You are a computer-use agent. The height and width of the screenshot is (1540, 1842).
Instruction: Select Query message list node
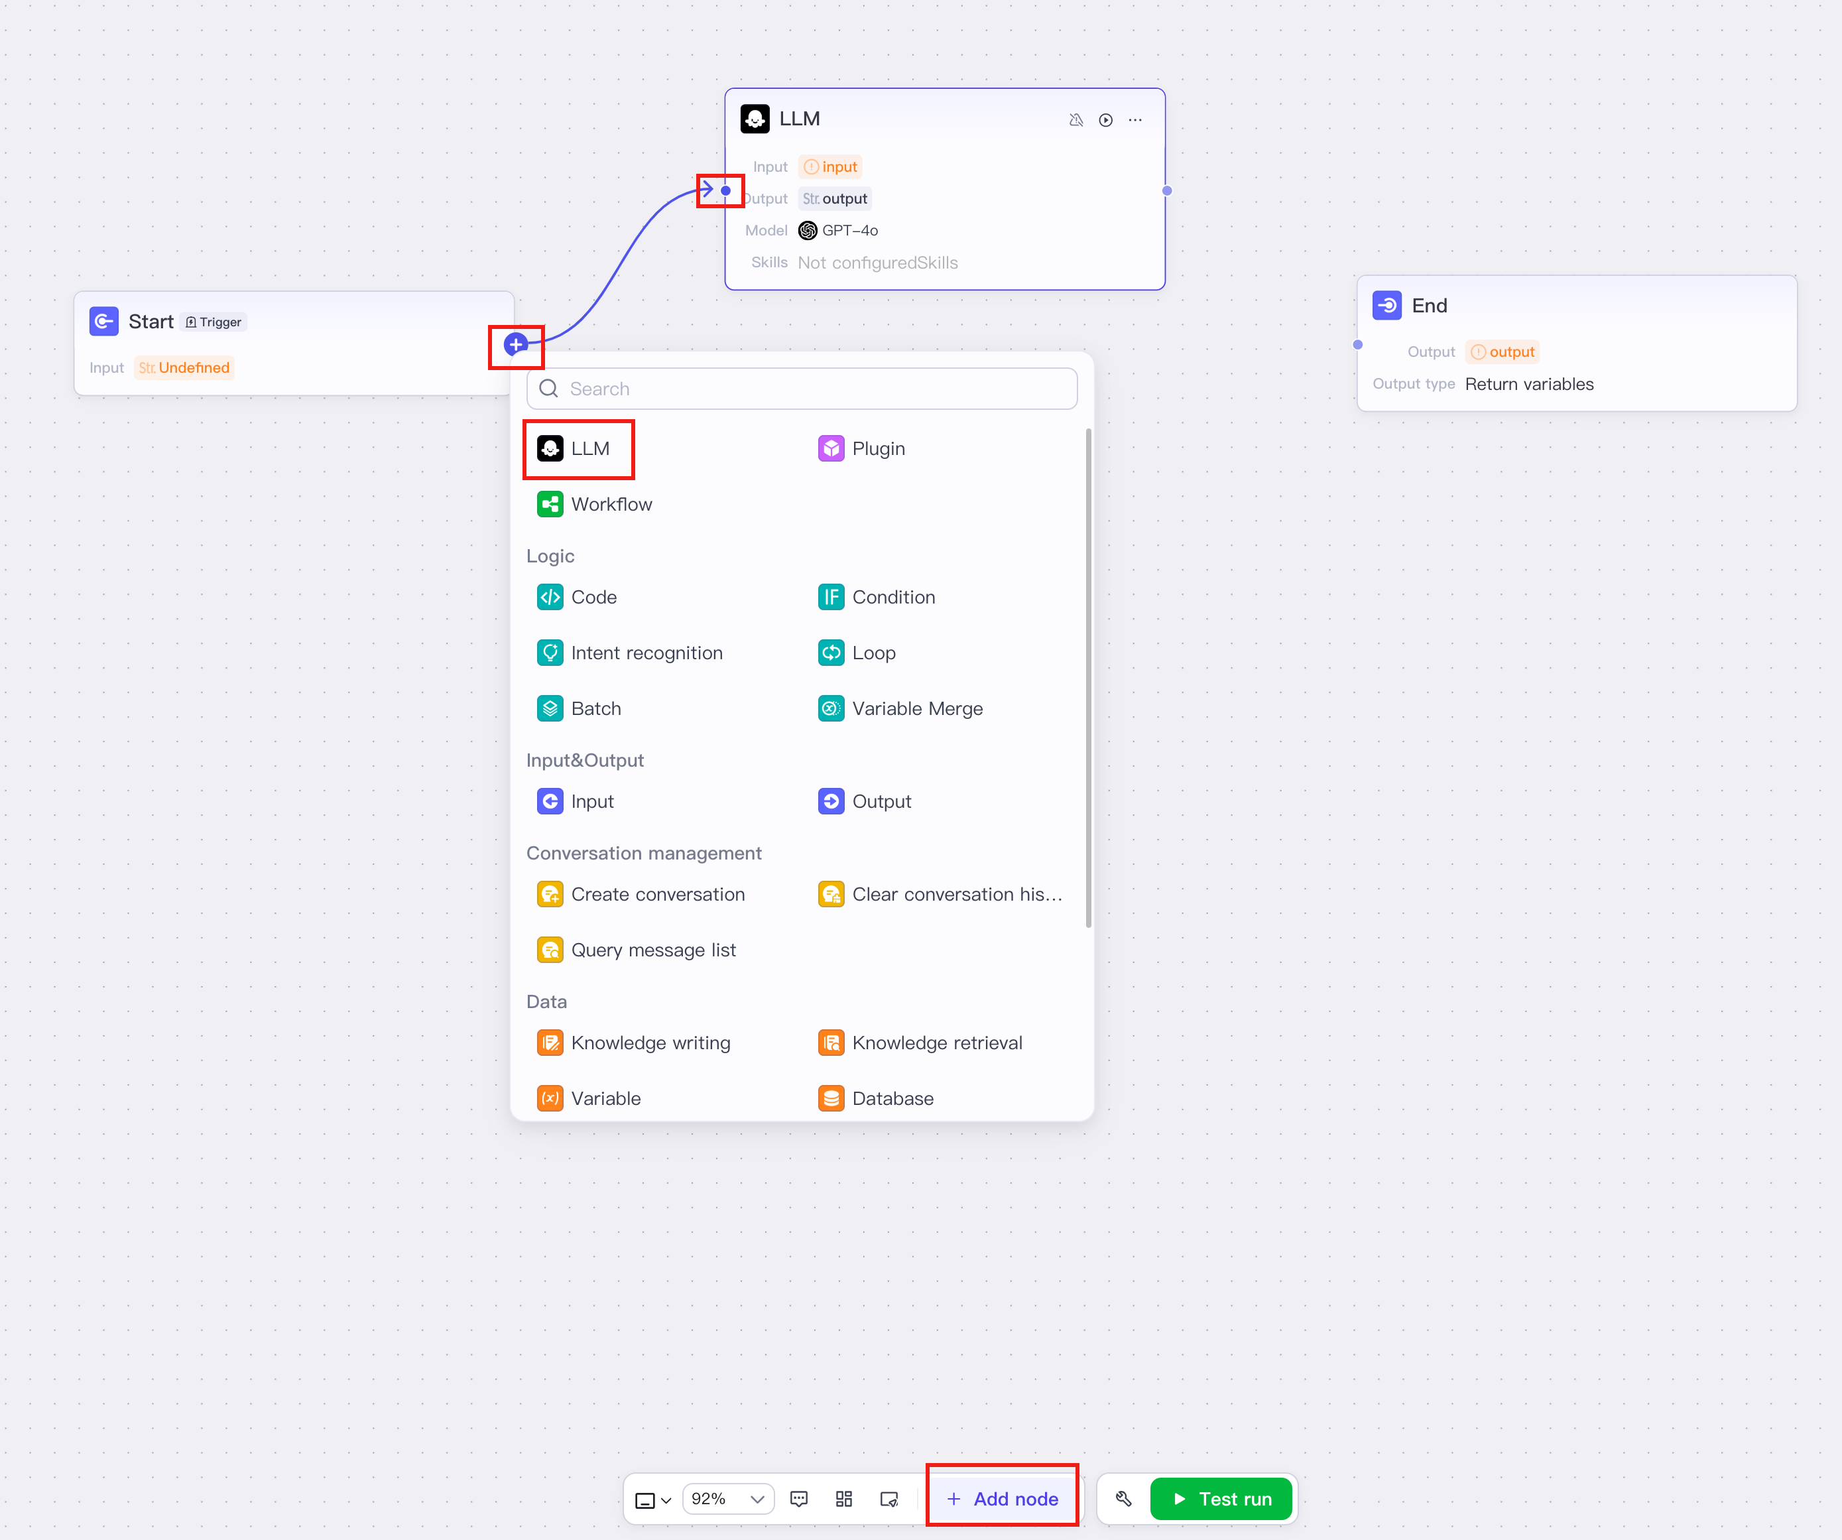click(x=637, y=950)
